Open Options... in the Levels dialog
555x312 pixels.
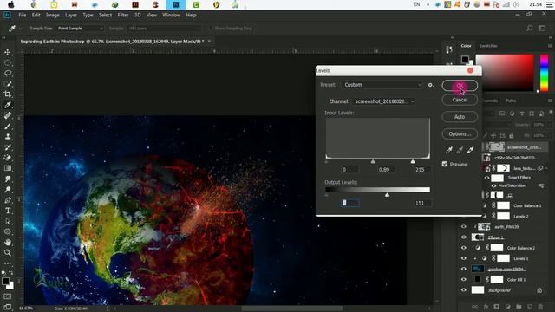(x=460, y=134)
